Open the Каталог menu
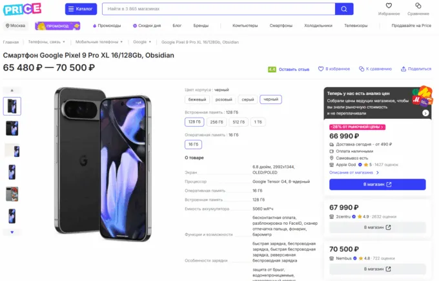The width and height of the screenshot is (439, 281). tap(81, 9)
